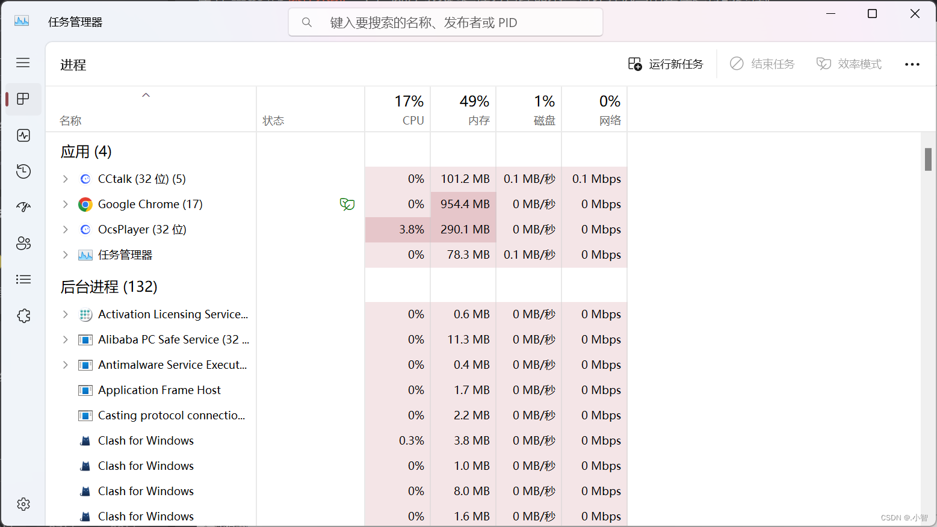Screen dimensions: 937x527
Task: Expand Activation Licensing Service row
Action: tap(66, 315)
